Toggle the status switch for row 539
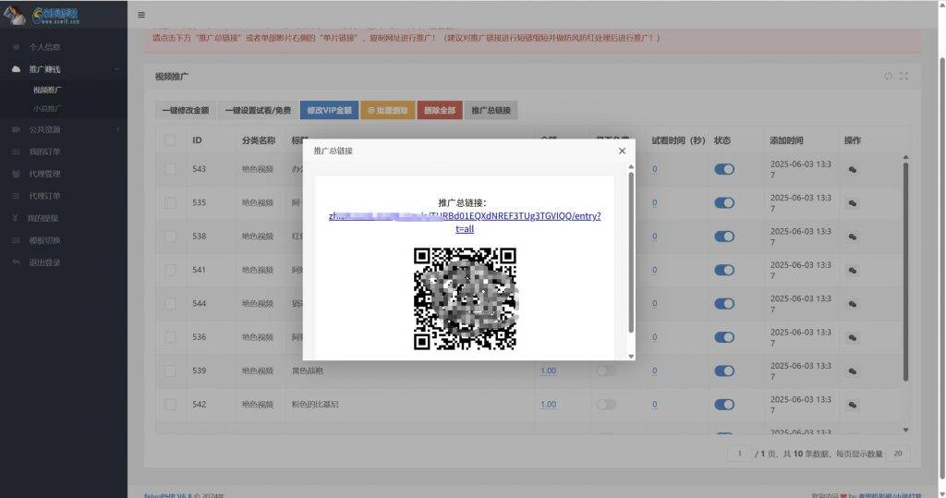The width and height of the screenshot is (946, 498). pos(724,371)
